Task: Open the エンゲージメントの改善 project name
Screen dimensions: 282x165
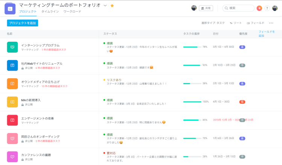Action: click(x=37, y=118)
